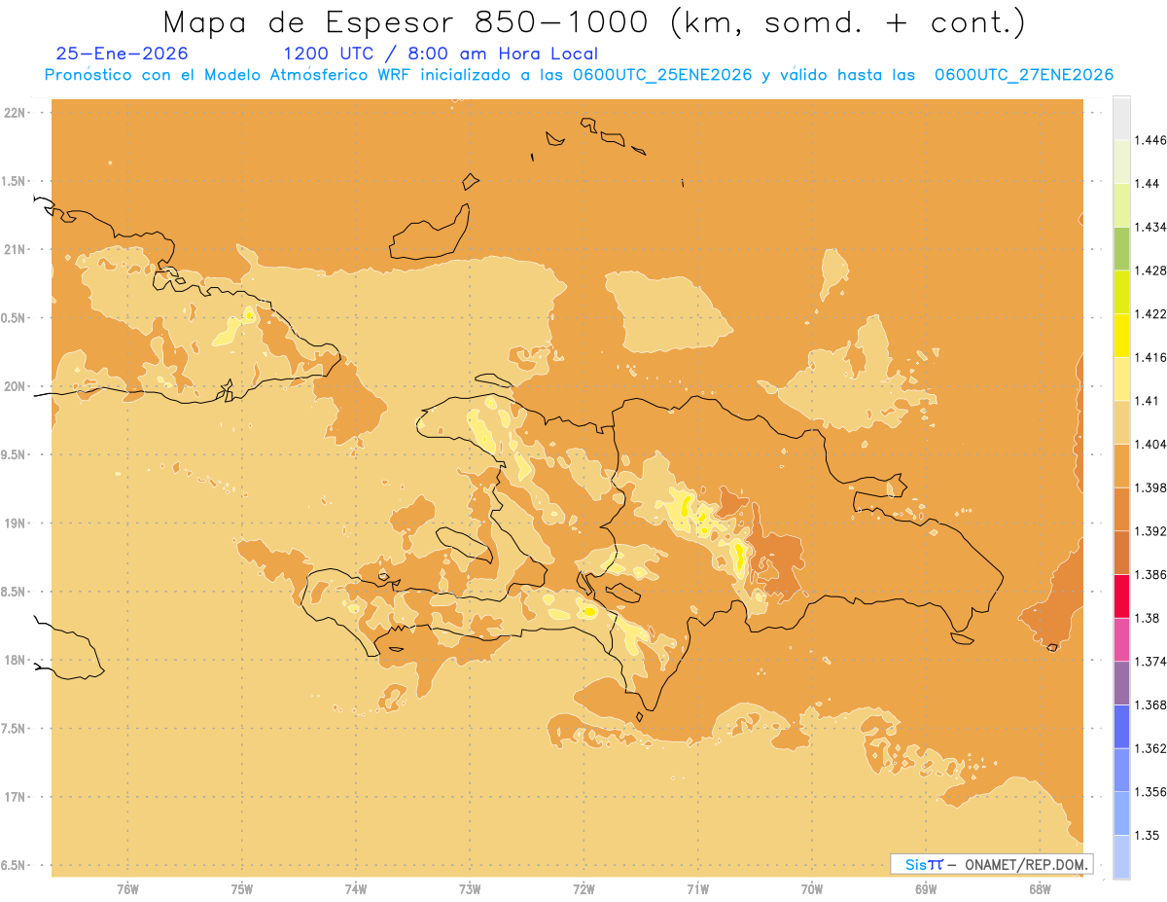Viewport: 1167px width, 902px height.
Task: Click the "72W" longitude label
Action: (583, 889)
